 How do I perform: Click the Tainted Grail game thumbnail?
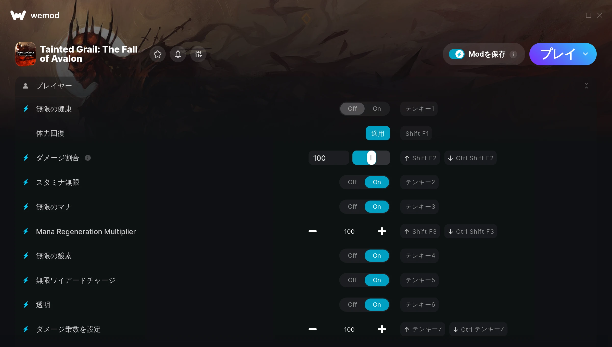click(x=25, y=54)
